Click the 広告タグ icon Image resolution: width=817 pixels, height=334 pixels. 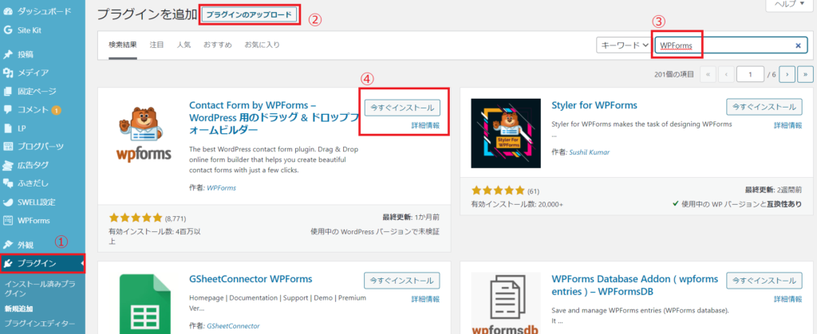(x=7, y=165)
